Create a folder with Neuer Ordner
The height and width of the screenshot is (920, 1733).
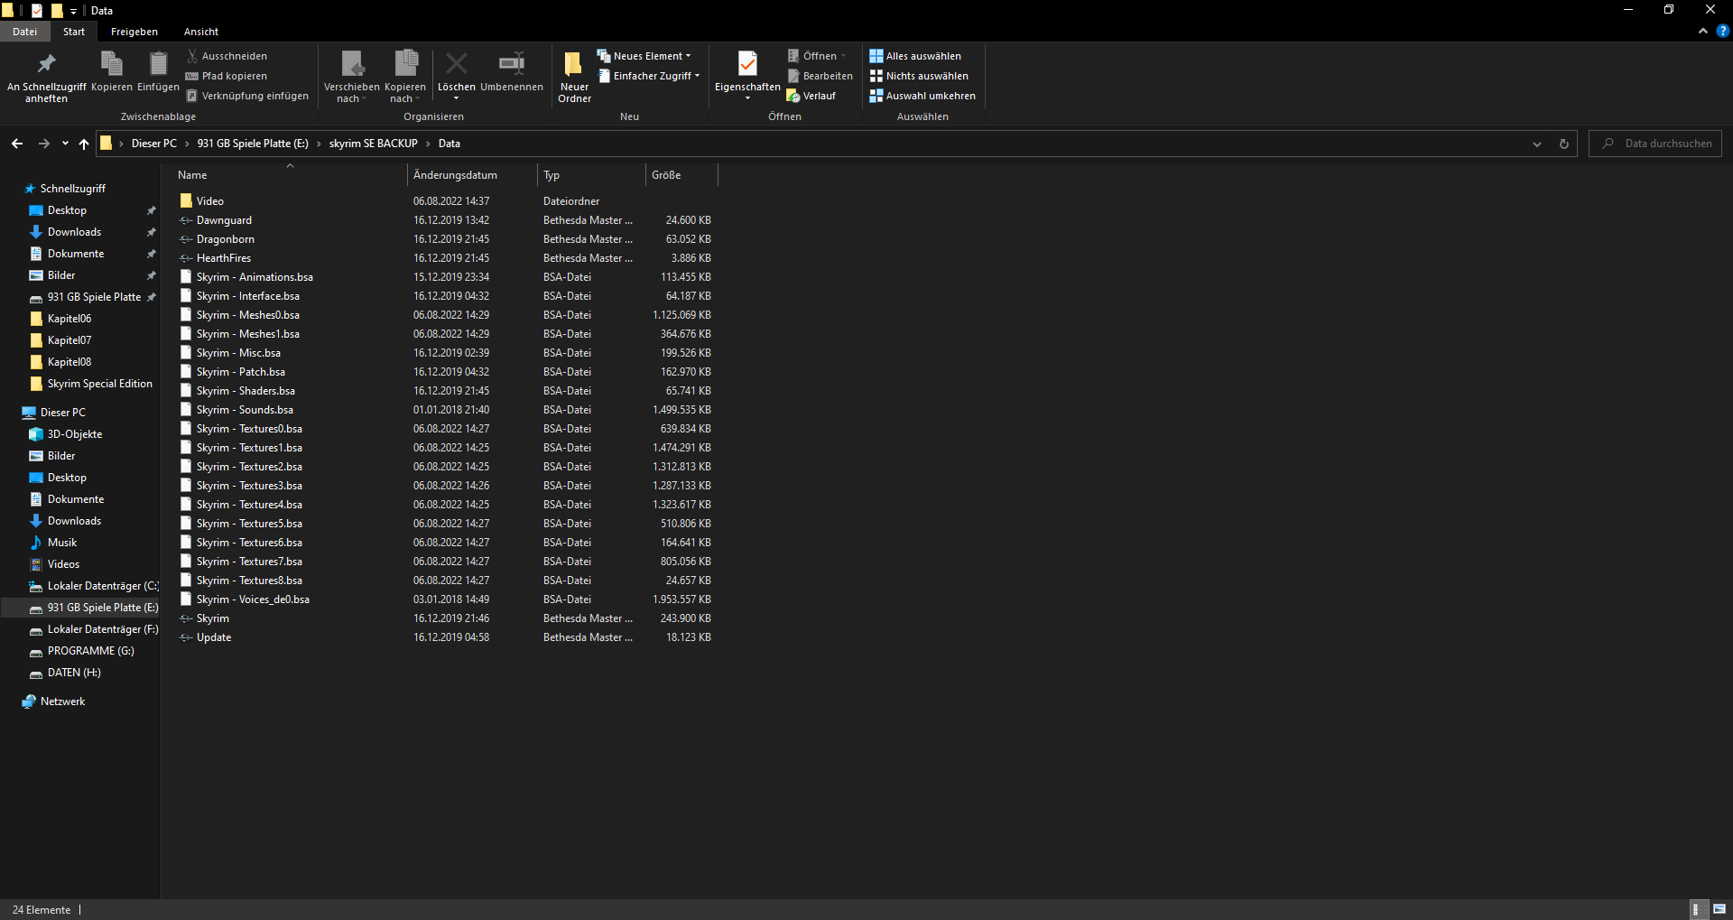574,77
